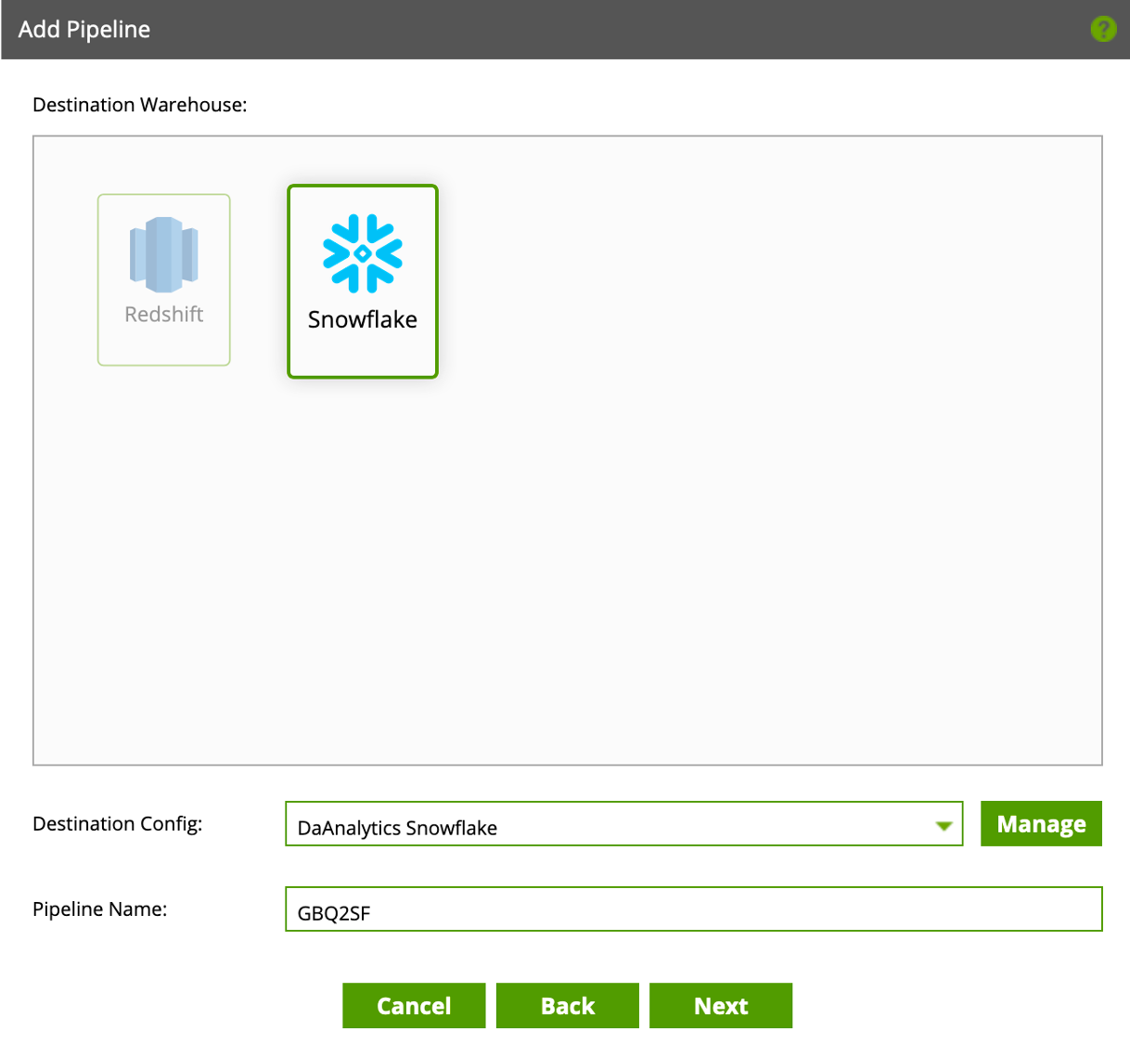
Task: Click the Add Pipeline dialog title
Action: pos(84,30)
